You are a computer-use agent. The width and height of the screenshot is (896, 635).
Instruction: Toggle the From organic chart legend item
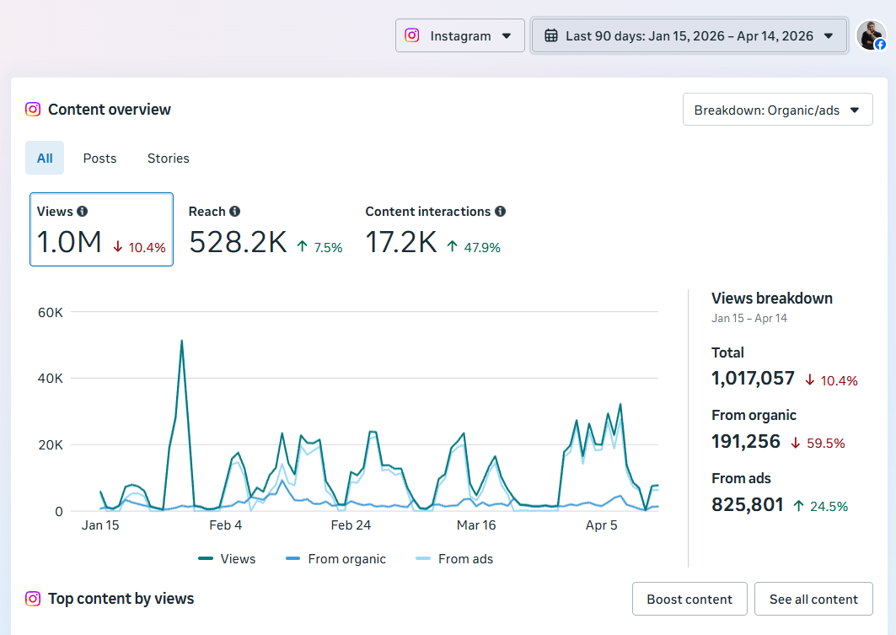(335, 558)
